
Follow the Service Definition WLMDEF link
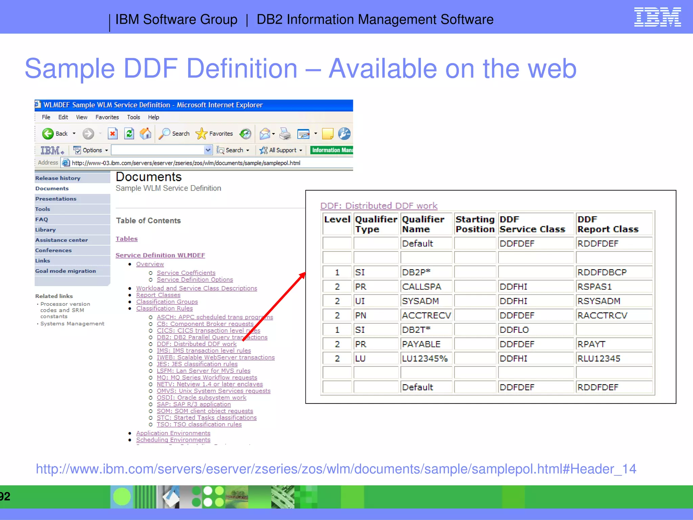click(x=160, y=255)
